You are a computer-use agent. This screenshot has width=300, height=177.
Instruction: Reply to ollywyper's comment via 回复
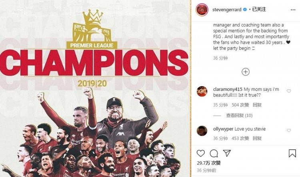[257, 138]
